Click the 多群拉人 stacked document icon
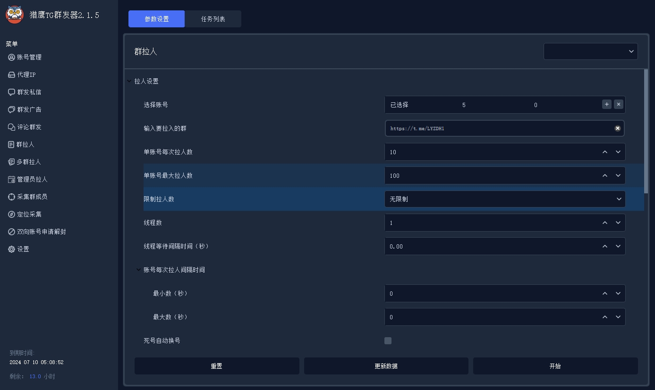Screen dimensions: 655x390 point(12,162)
